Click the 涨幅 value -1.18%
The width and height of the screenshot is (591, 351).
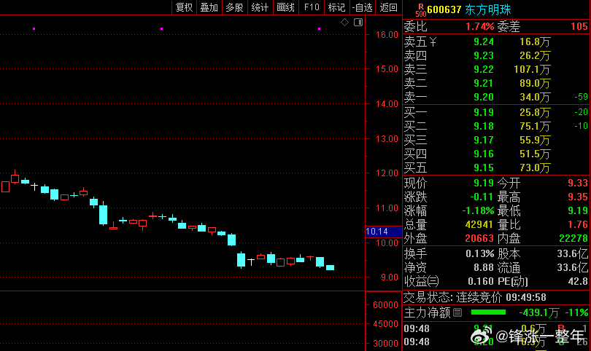478,210
